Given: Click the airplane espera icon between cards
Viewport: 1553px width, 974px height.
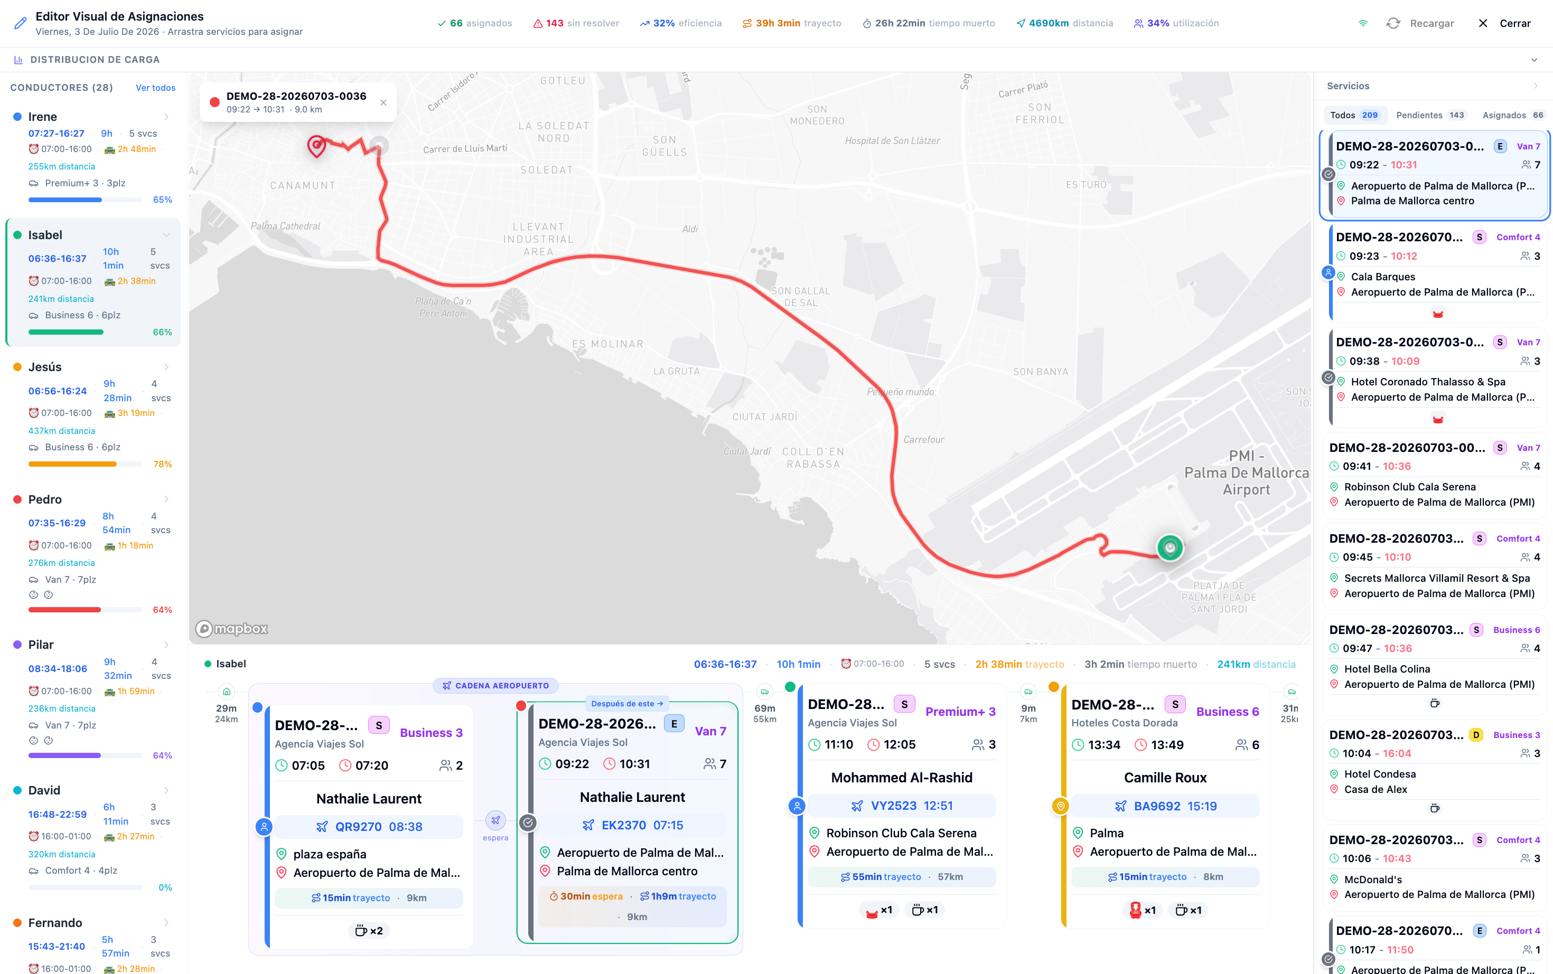Looking at the screenshot, I should [x=495, y=820].
